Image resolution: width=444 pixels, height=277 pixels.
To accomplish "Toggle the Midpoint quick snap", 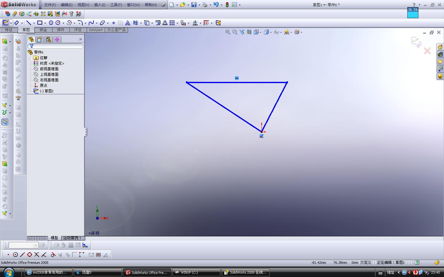I will [x=22, y=255].
